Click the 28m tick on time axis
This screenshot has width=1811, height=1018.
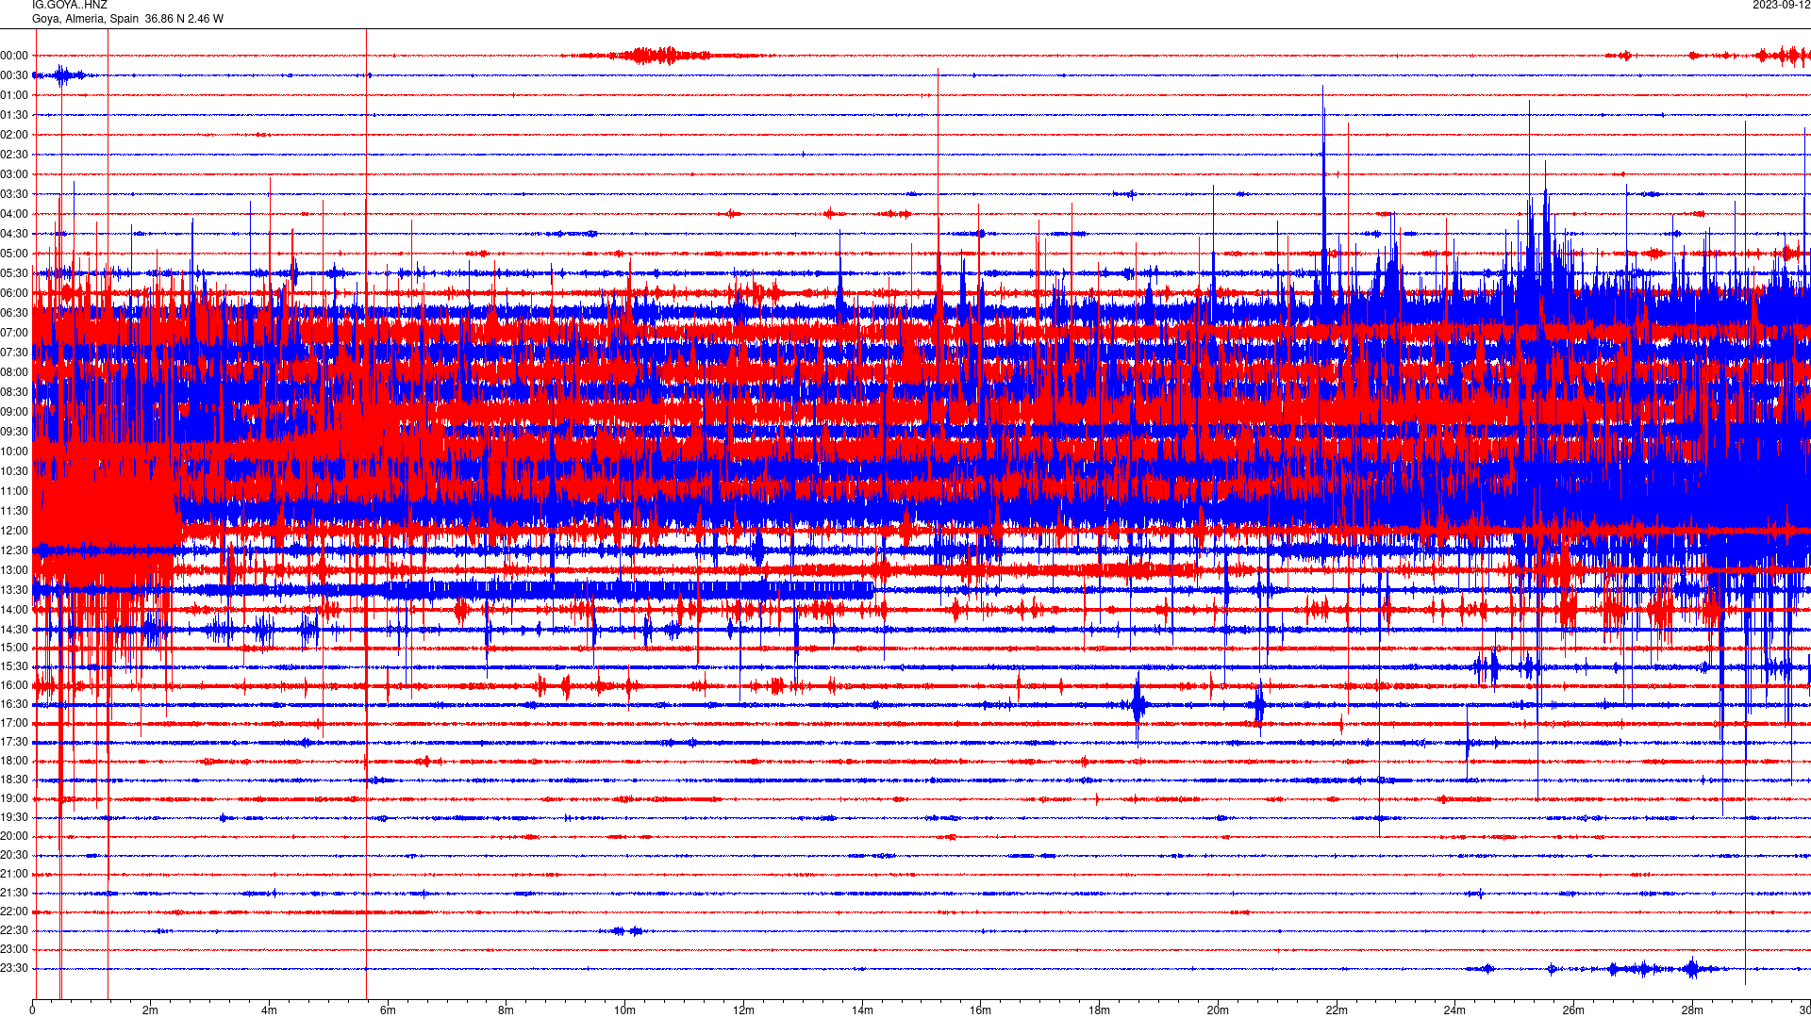[x=1692, y=1010]
